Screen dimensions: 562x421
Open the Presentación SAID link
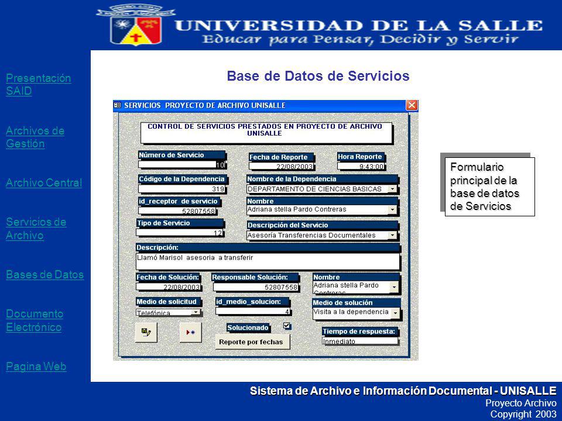click(x=39, y=84)
